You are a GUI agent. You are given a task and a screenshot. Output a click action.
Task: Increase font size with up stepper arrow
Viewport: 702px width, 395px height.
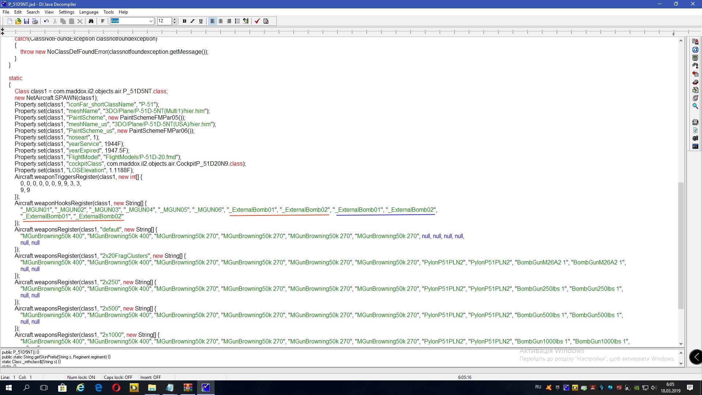coord(174,19)
